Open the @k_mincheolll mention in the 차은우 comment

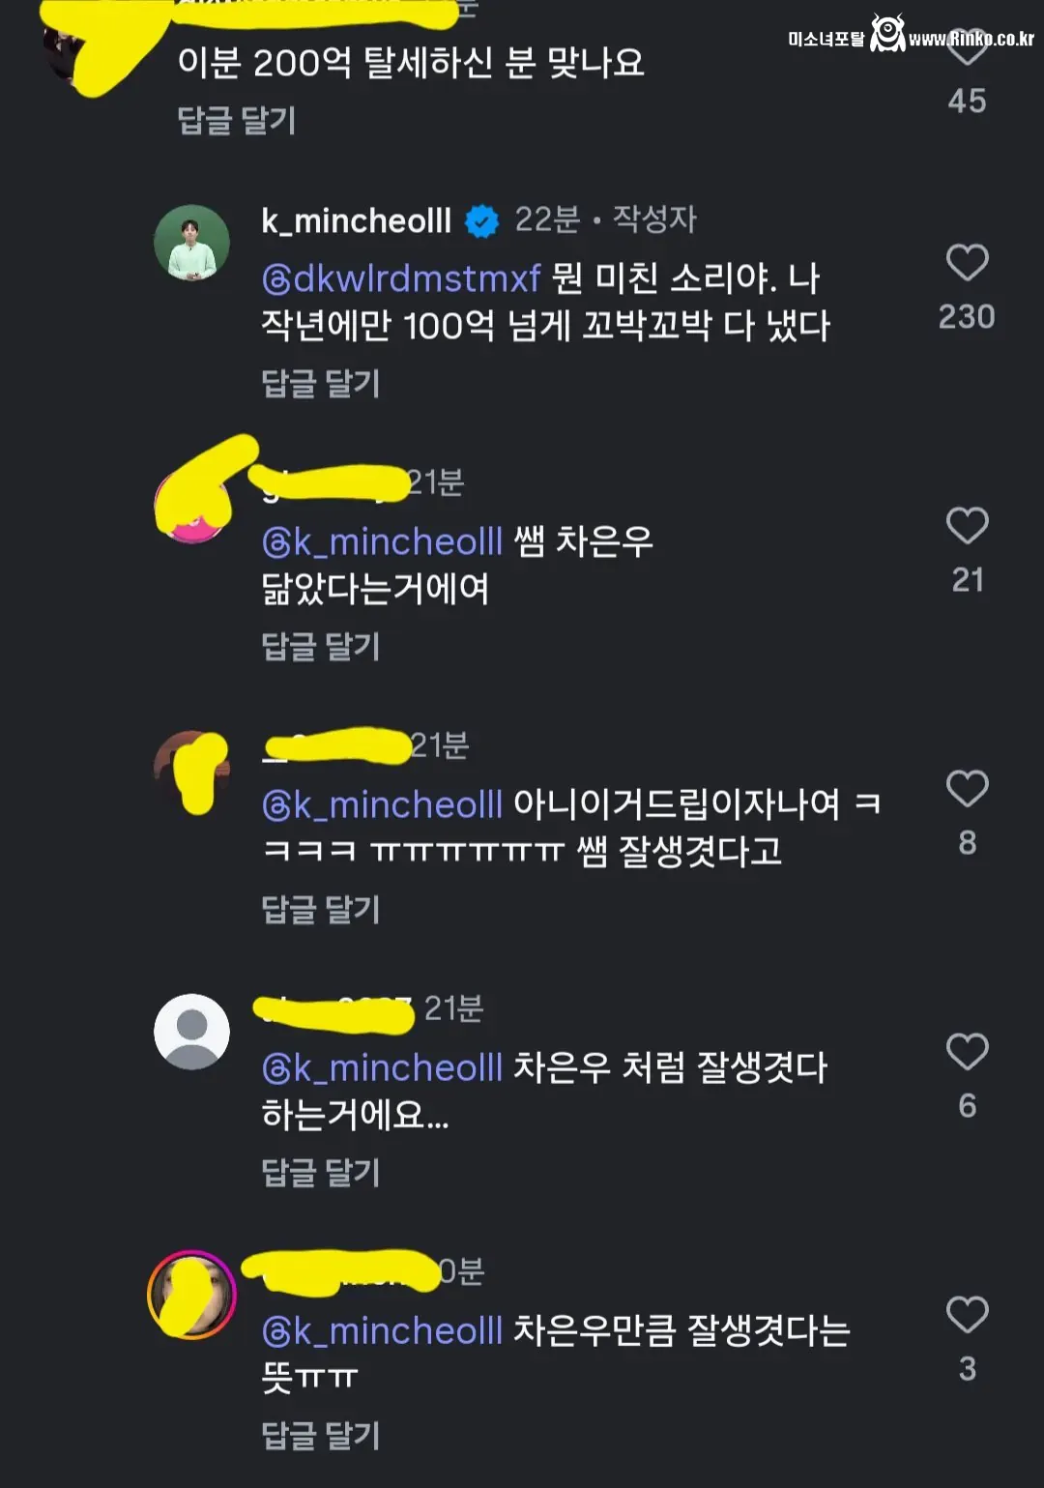(x=382, y=541)
